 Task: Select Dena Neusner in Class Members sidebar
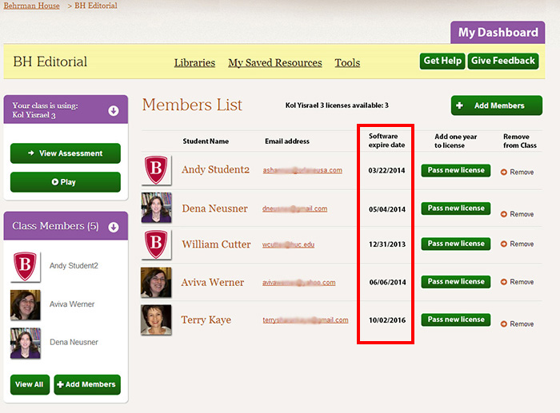tap(74, 342)
